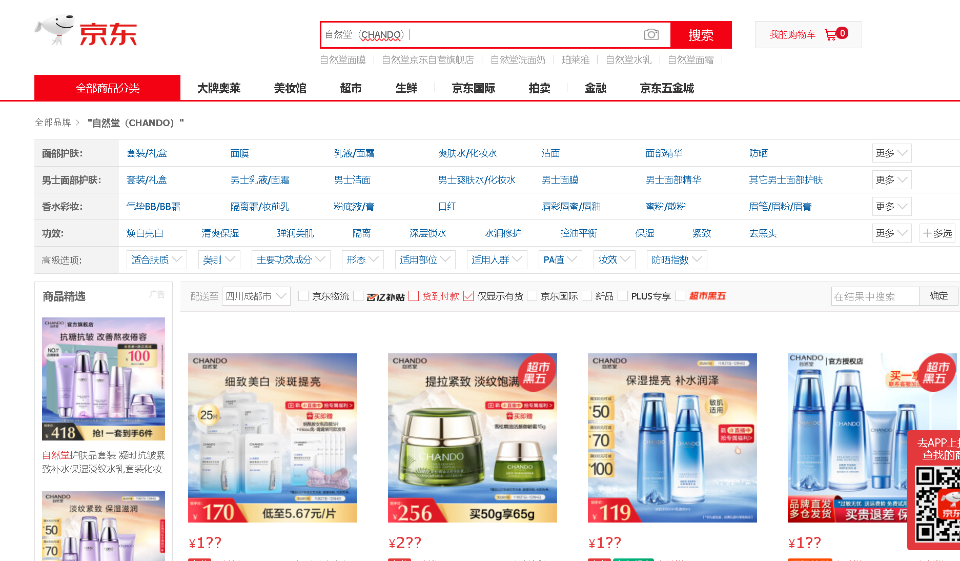Click 确定 button in result search
Screen dimensions: 960x561
click(939, 296)
